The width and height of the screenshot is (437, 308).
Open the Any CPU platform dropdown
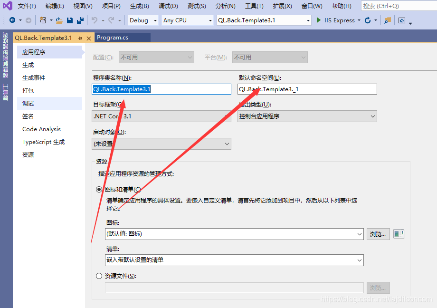(188, 20)
